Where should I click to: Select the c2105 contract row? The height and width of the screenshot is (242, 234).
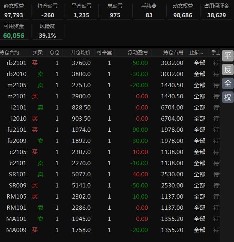tap(110, 152)
